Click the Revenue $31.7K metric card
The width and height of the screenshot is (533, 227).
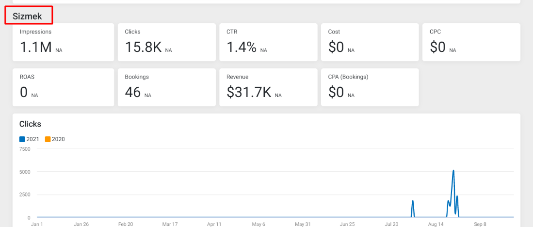point(268,87)
